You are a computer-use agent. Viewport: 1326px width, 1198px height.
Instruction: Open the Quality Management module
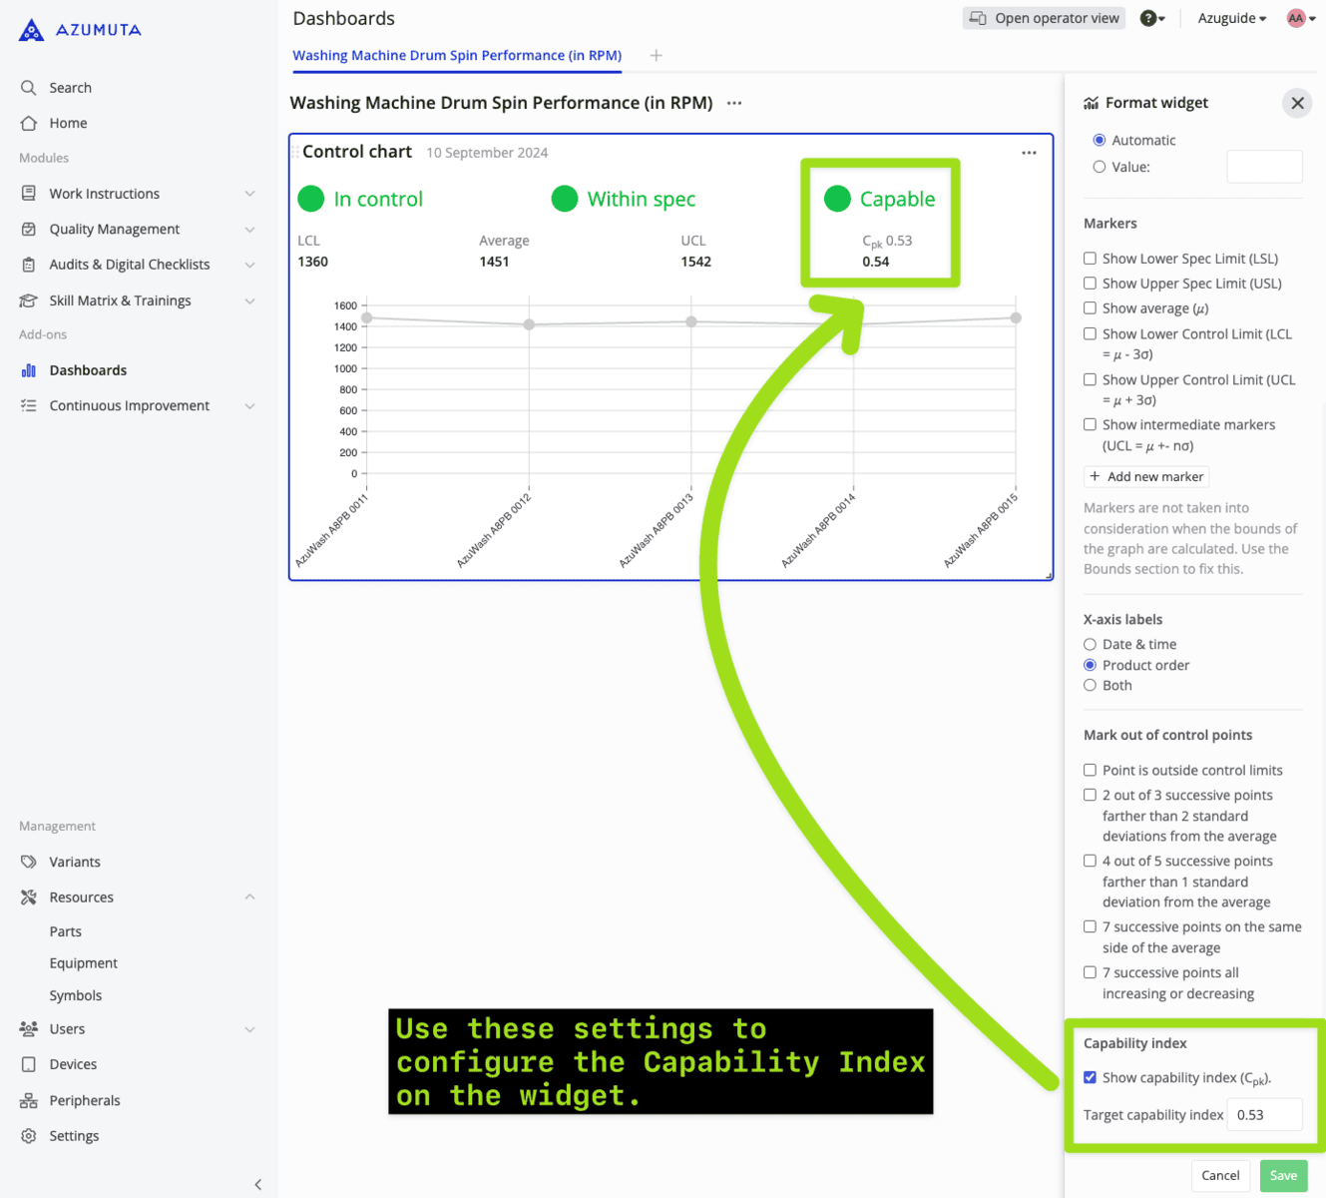(113, 229)
